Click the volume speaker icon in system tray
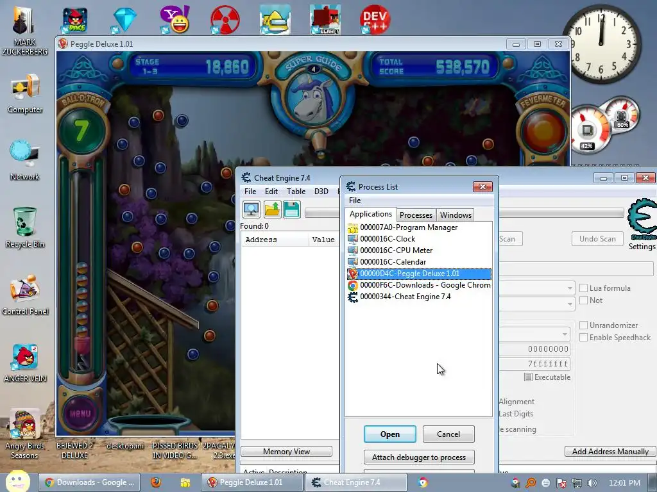Viewport: 657px width, 492px height. tap(592, 483)
